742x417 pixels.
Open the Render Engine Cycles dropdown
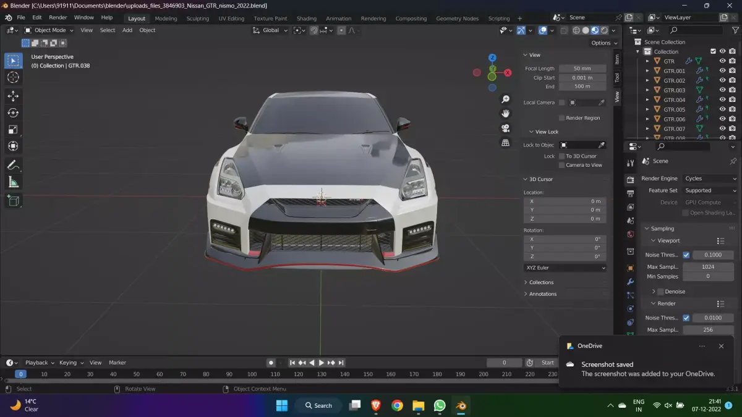click(x=710, y=179)
